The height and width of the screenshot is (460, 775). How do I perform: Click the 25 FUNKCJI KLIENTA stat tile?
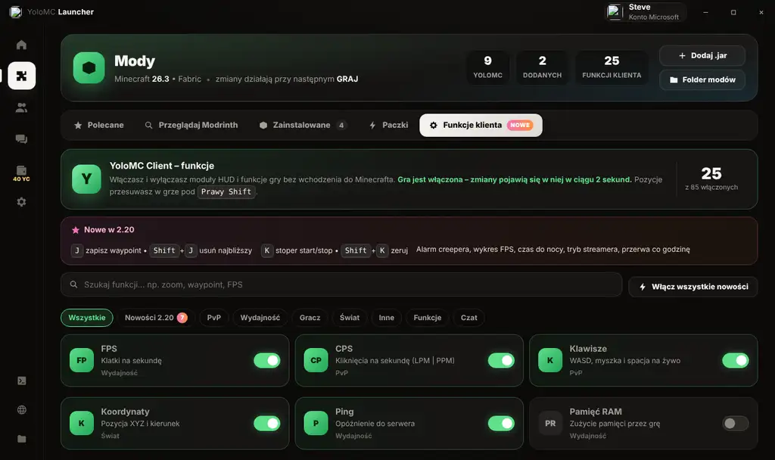(x=612, y=67)
